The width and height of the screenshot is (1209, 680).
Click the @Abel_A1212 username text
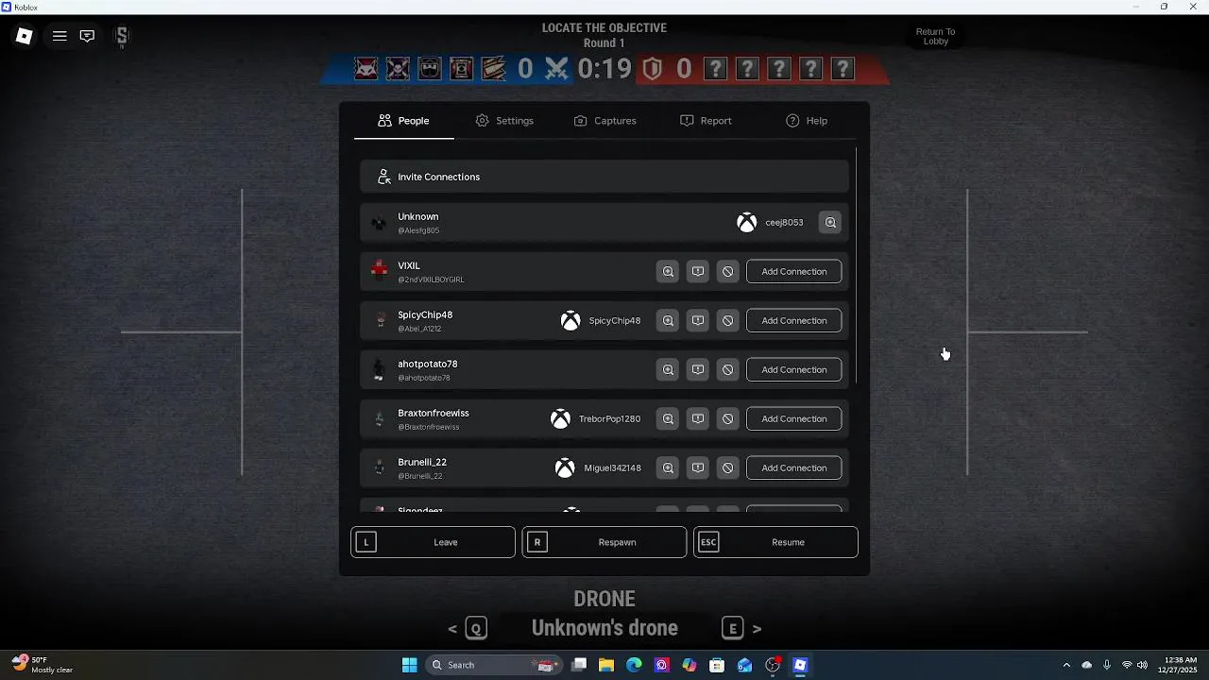tap(419, 329)
